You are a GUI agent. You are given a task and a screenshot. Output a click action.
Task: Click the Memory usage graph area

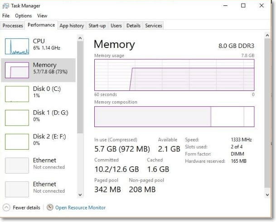click(174, 75)
